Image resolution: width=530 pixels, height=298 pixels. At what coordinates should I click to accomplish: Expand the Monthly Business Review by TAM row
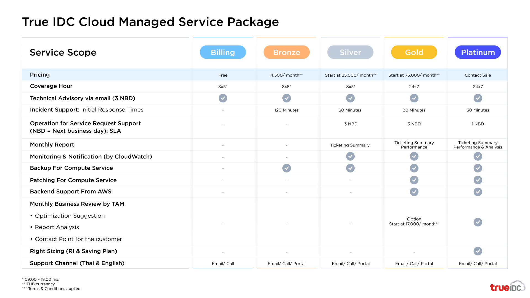[x=77, y=204]
